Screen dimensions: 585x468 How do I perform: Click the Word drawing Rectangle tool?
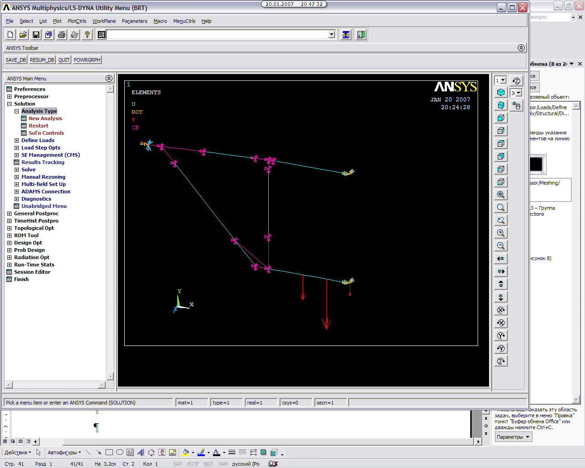coord(109,452)
